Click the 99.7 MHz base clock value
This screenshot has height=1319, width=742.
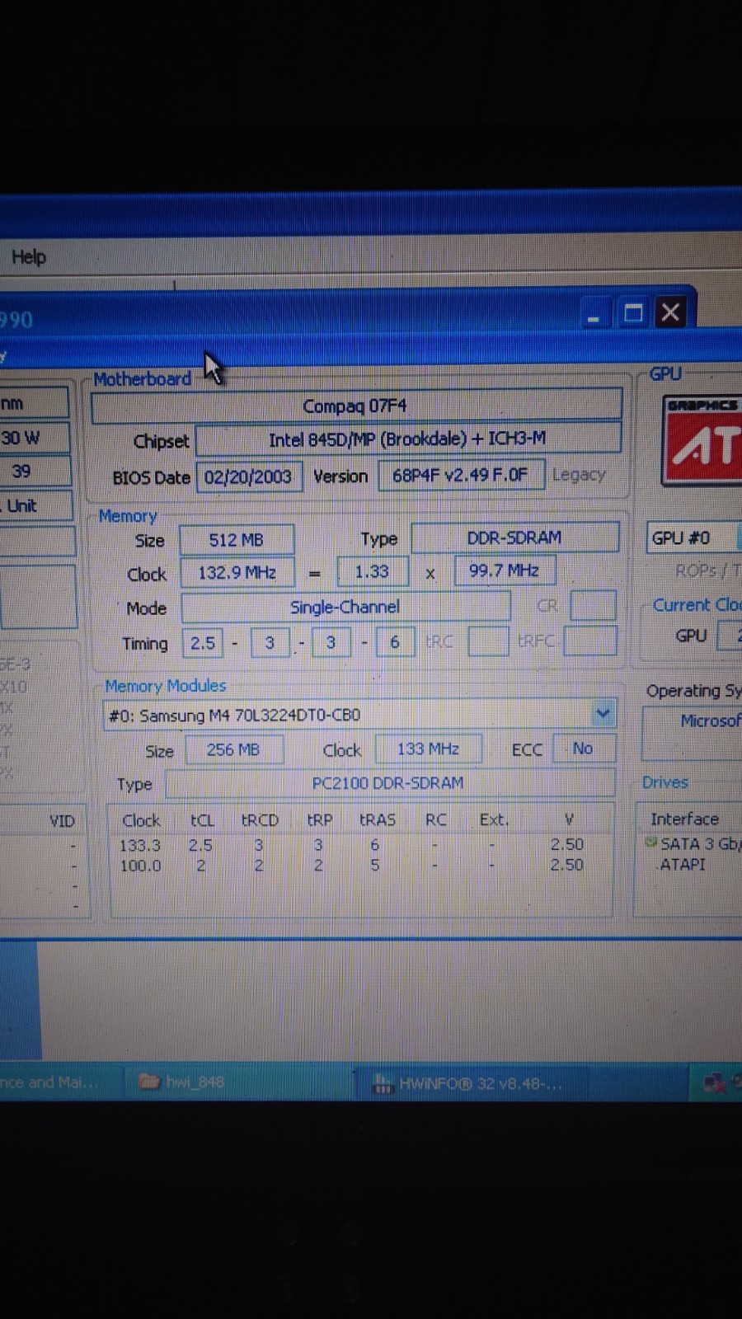(504, 570)
